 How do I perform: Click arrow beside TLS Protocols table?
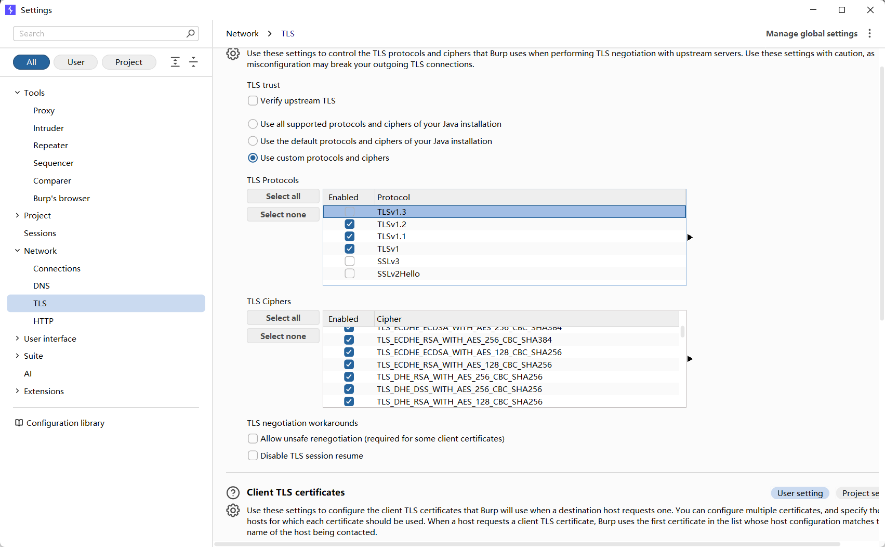click(690, 237)
